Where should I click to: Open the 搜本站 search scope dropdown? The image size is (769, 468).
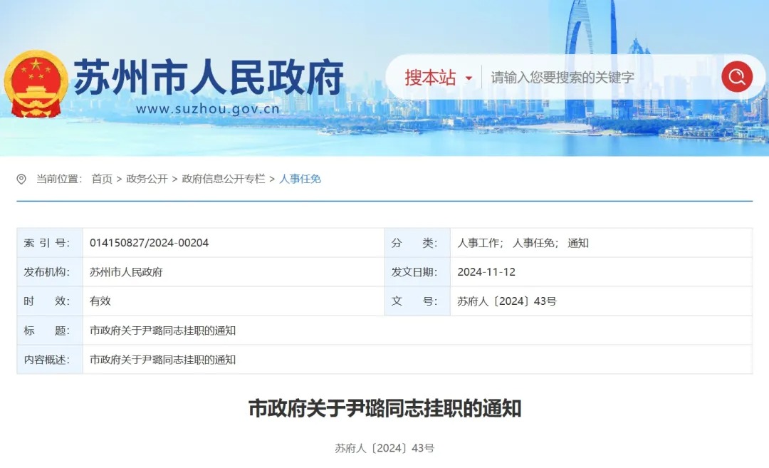click(x=431, y=77)
